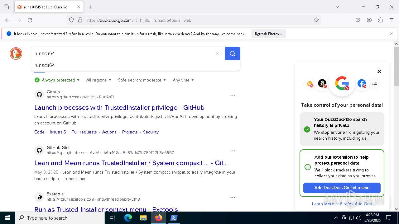
Task: Submit search with magnifier button
Action: pyautogui.click(x=233, y=54)
